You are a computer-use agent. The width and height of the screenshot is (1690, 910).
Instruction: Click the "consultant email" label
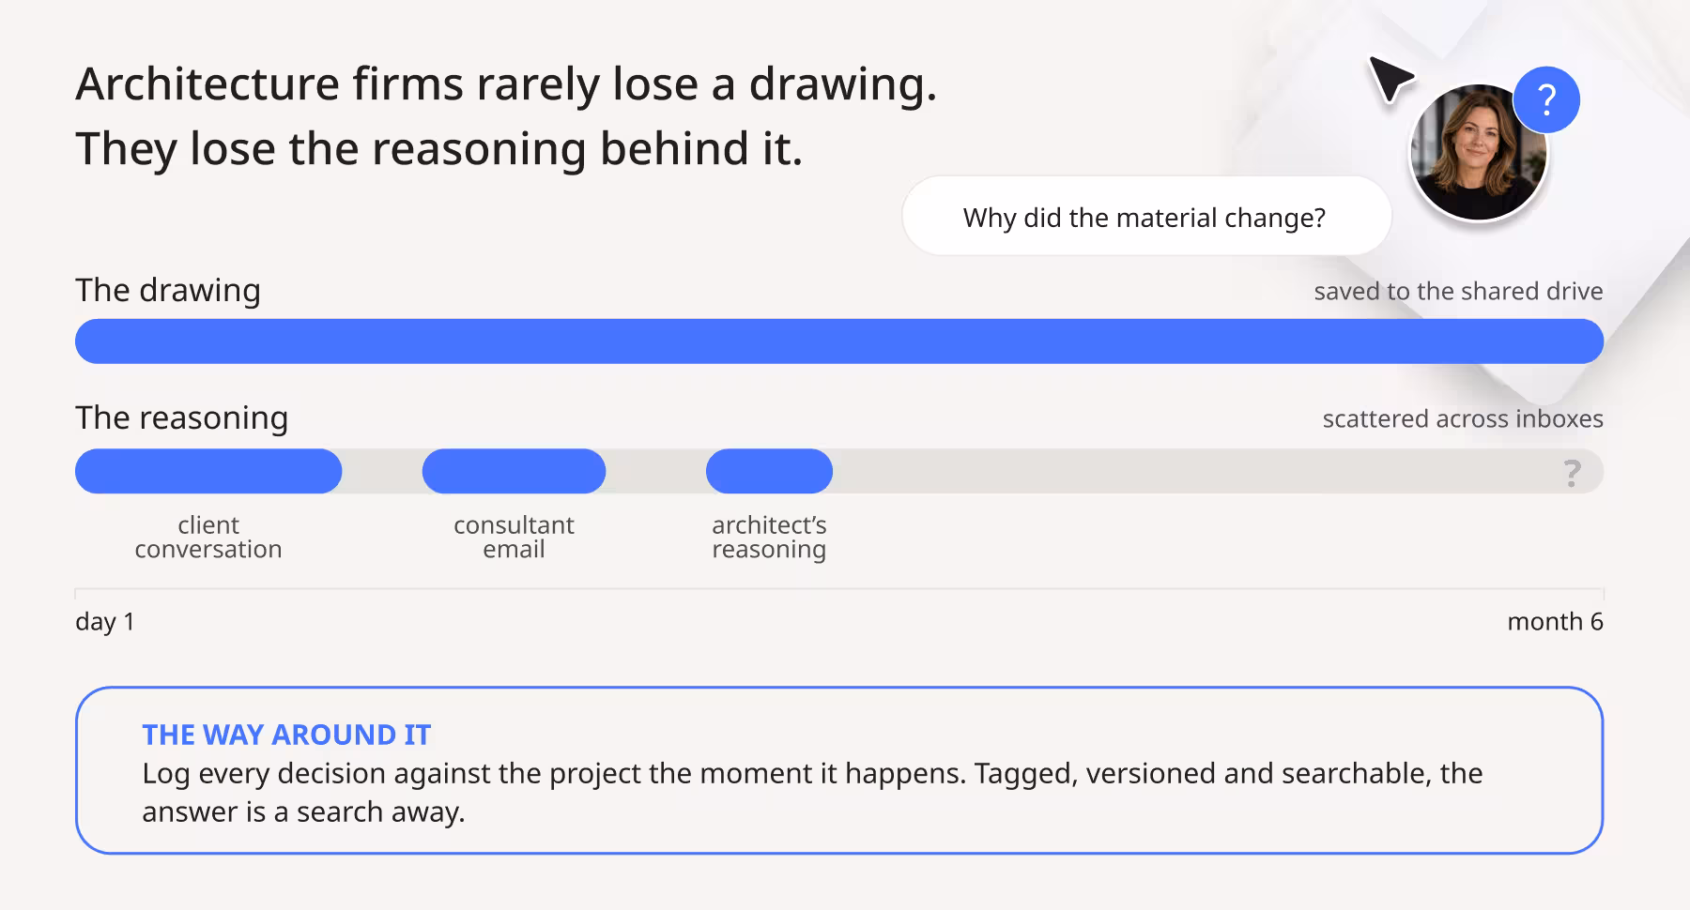tap(514, 537)
